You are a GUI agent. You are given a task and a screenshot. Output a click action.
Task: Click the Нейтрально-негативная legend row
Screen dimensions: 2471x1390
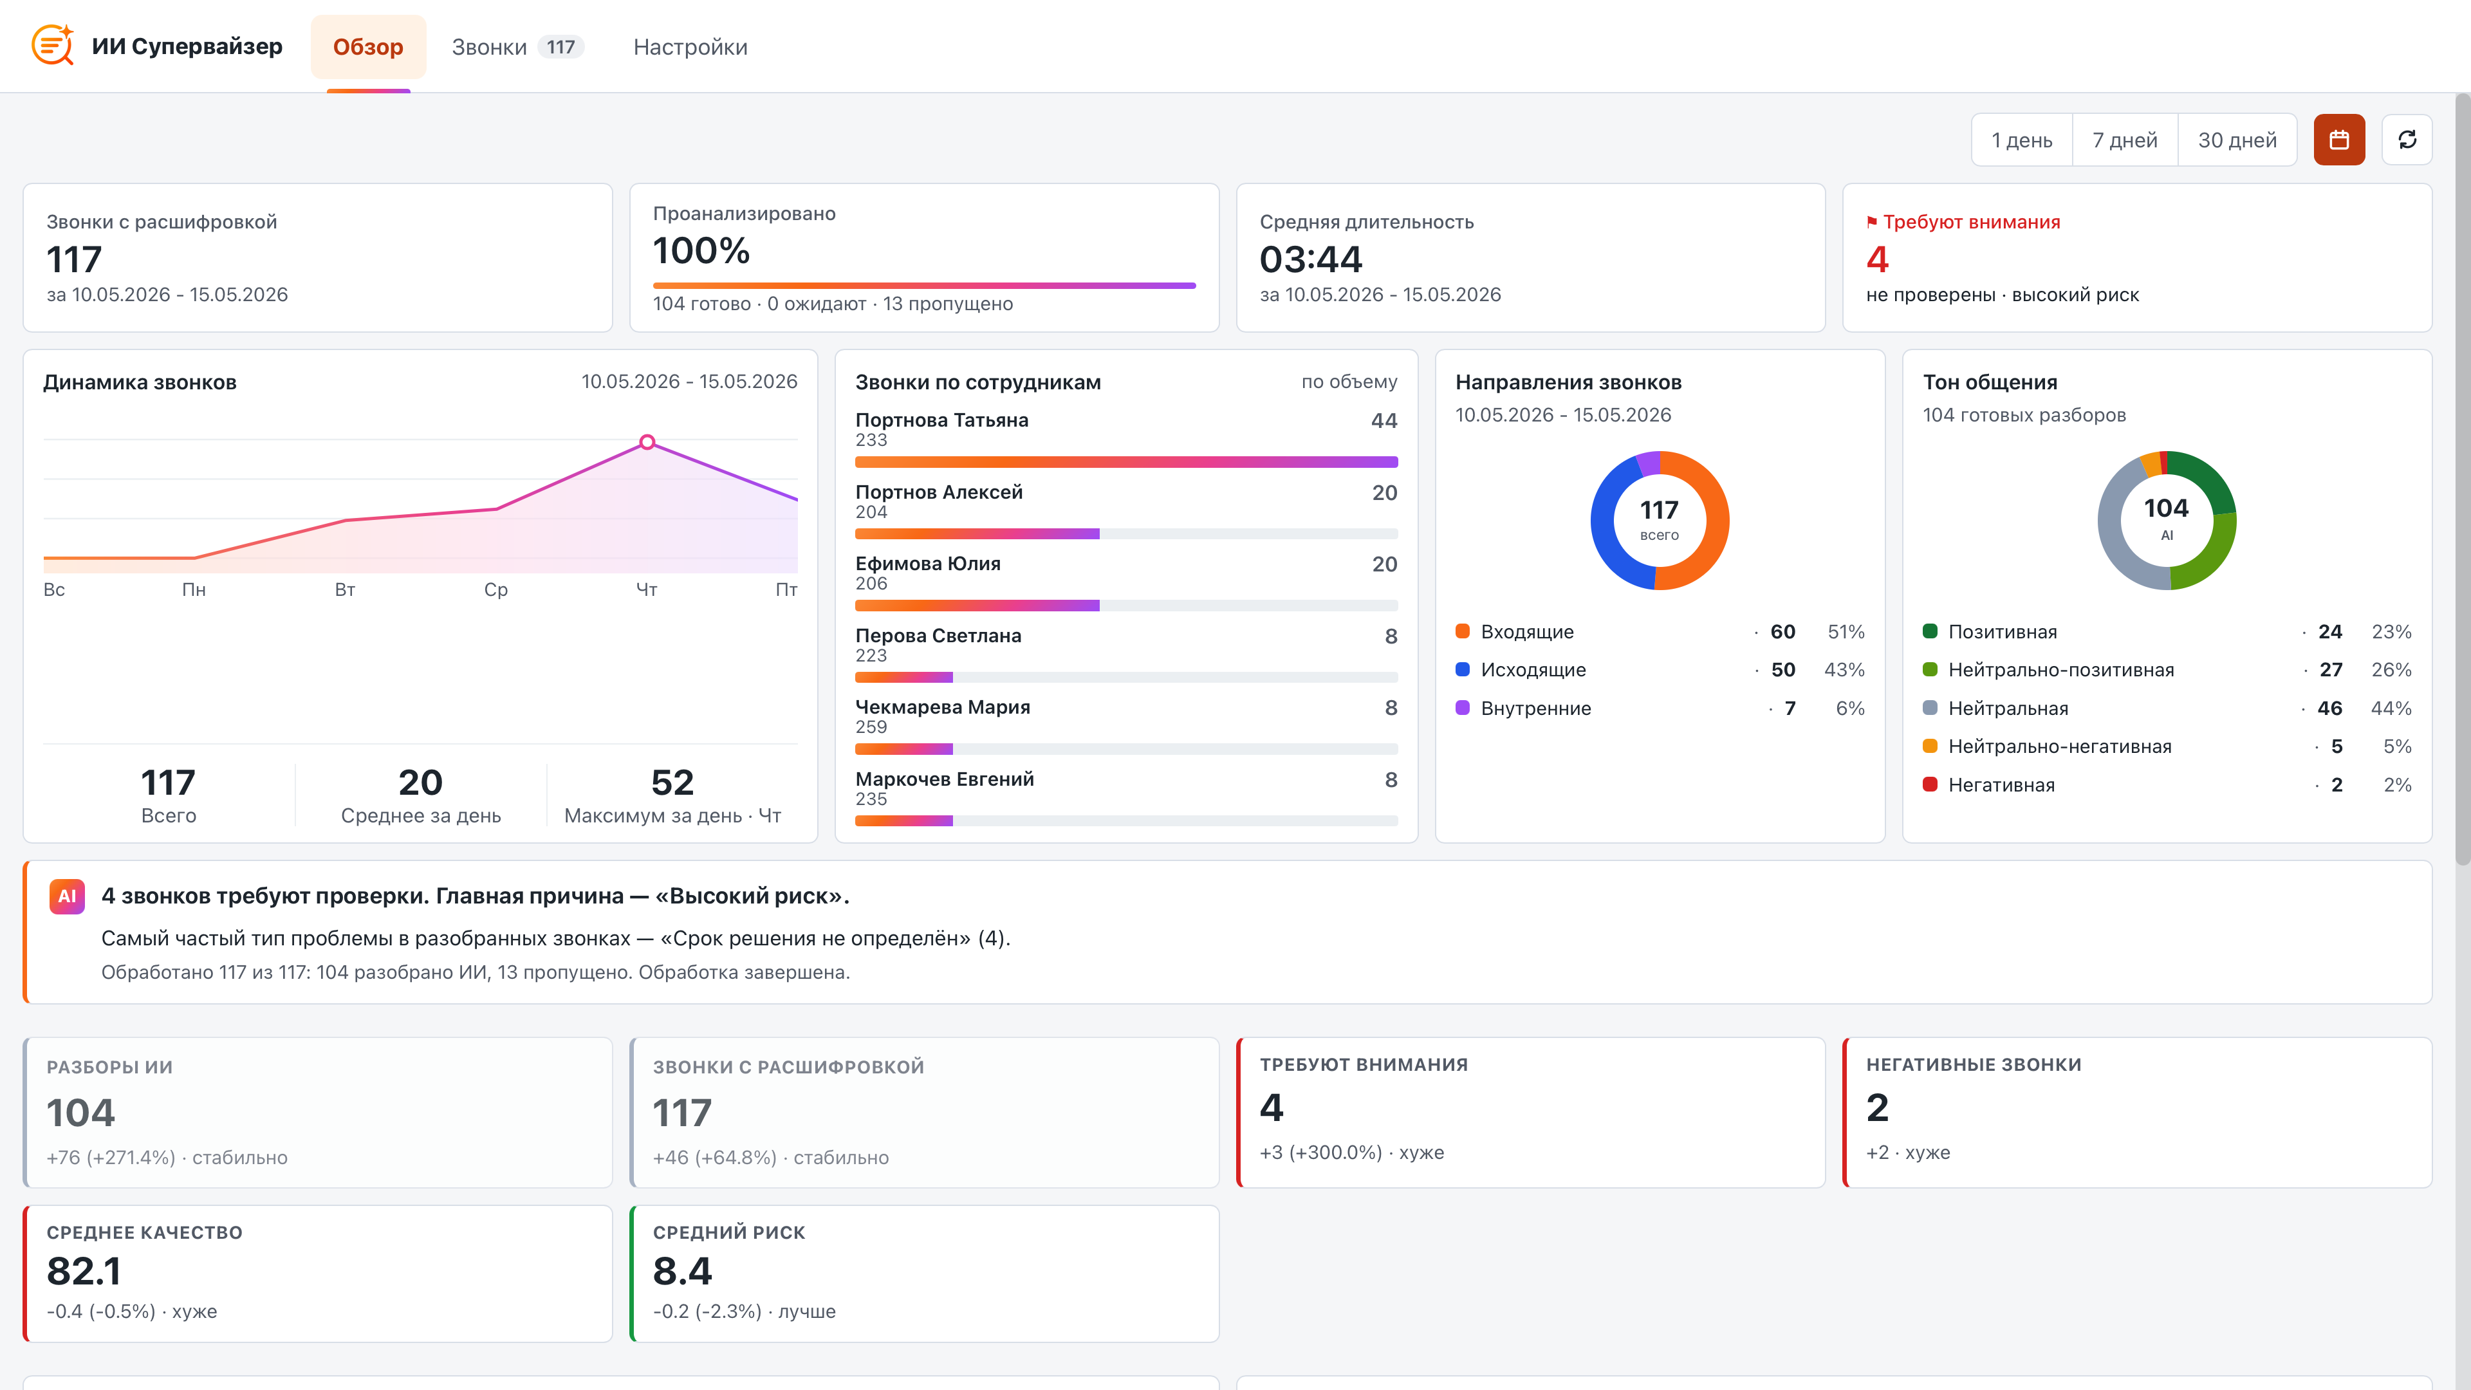pos(2167,746)
